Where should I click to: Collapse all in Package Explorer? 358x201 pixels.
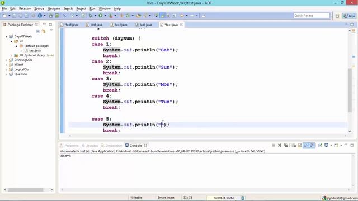coord(37,31)
